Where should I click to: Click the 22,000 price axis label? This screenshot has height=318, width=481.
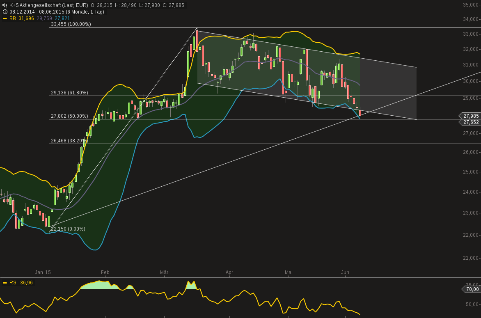coord(470,235)
